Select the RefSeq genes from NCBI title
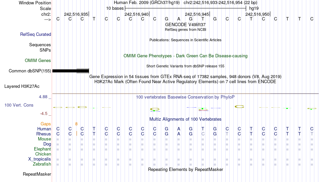This screenshot has width=319, height=182. click(185, 29)
